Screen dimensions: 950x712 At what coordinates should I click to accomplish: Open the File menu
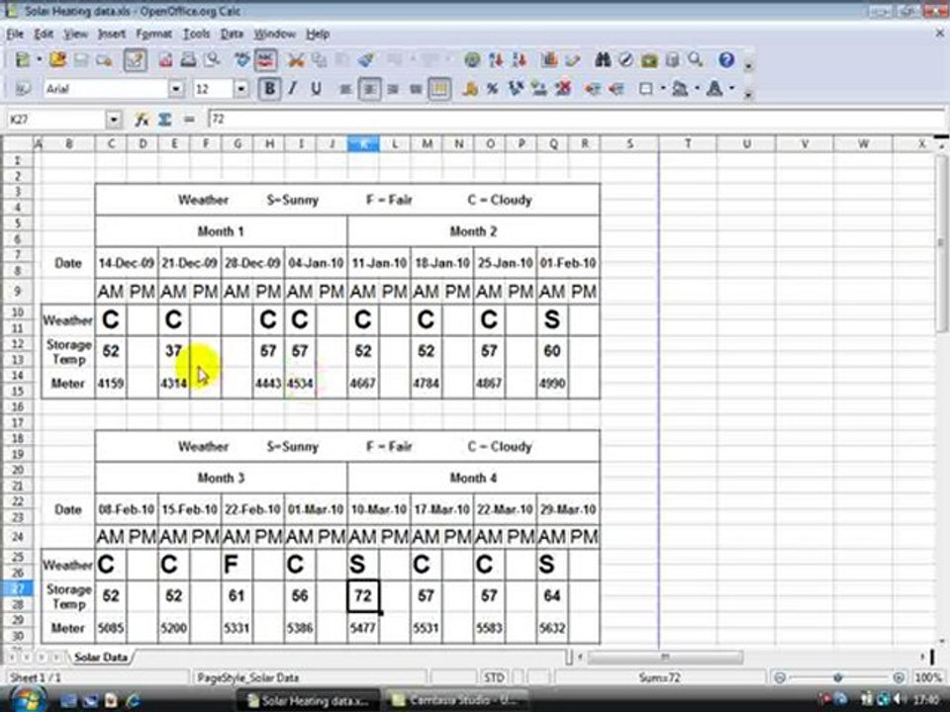[x=15, y=34]
